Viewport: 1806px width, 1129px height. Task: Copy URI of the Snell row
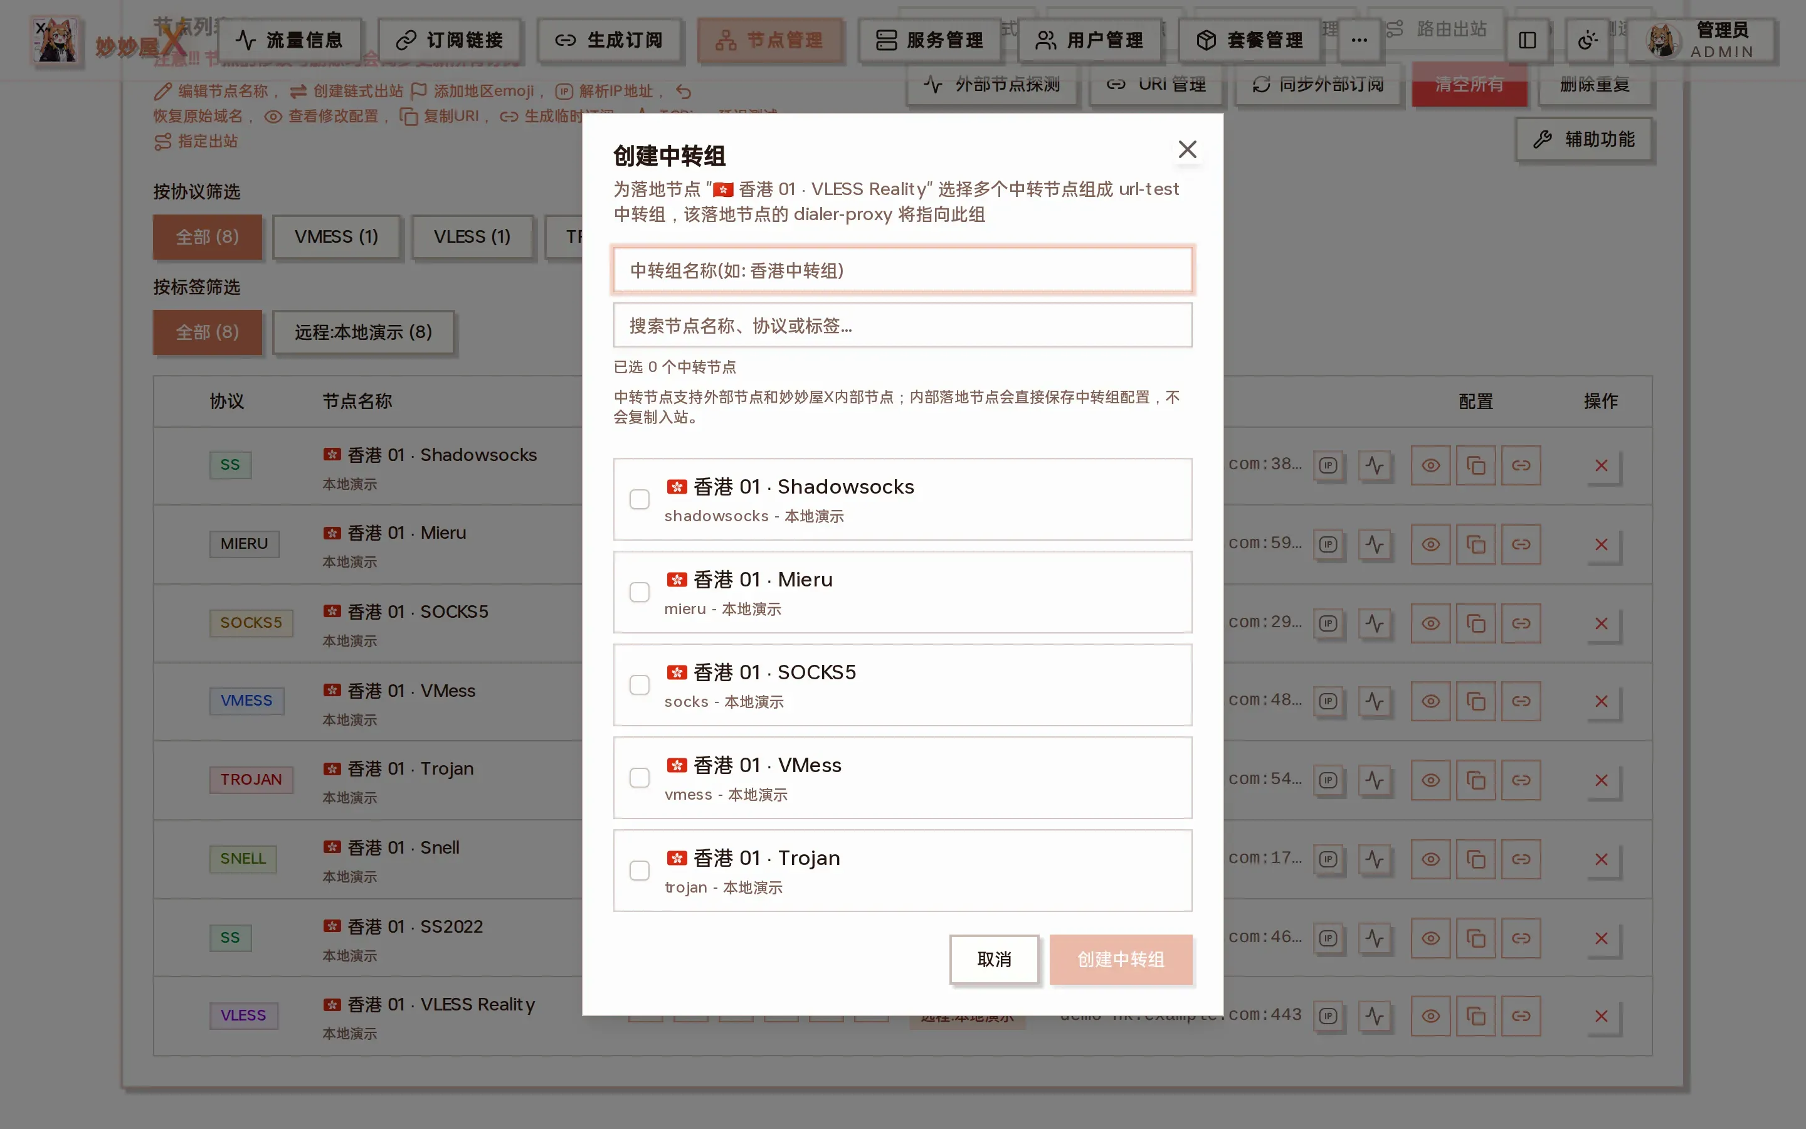click(x=1476, y=859)
